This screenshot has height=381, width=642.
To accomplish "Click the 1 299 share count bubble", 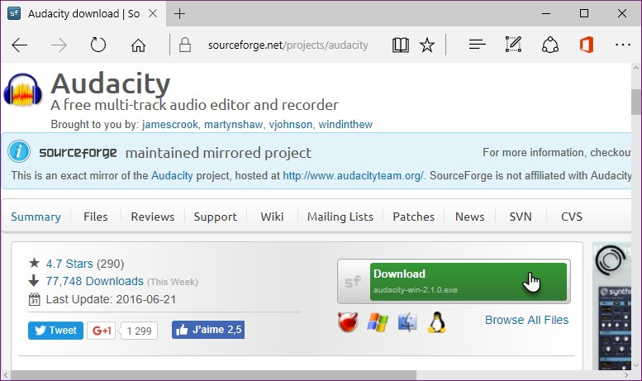I will coord(139,331).
